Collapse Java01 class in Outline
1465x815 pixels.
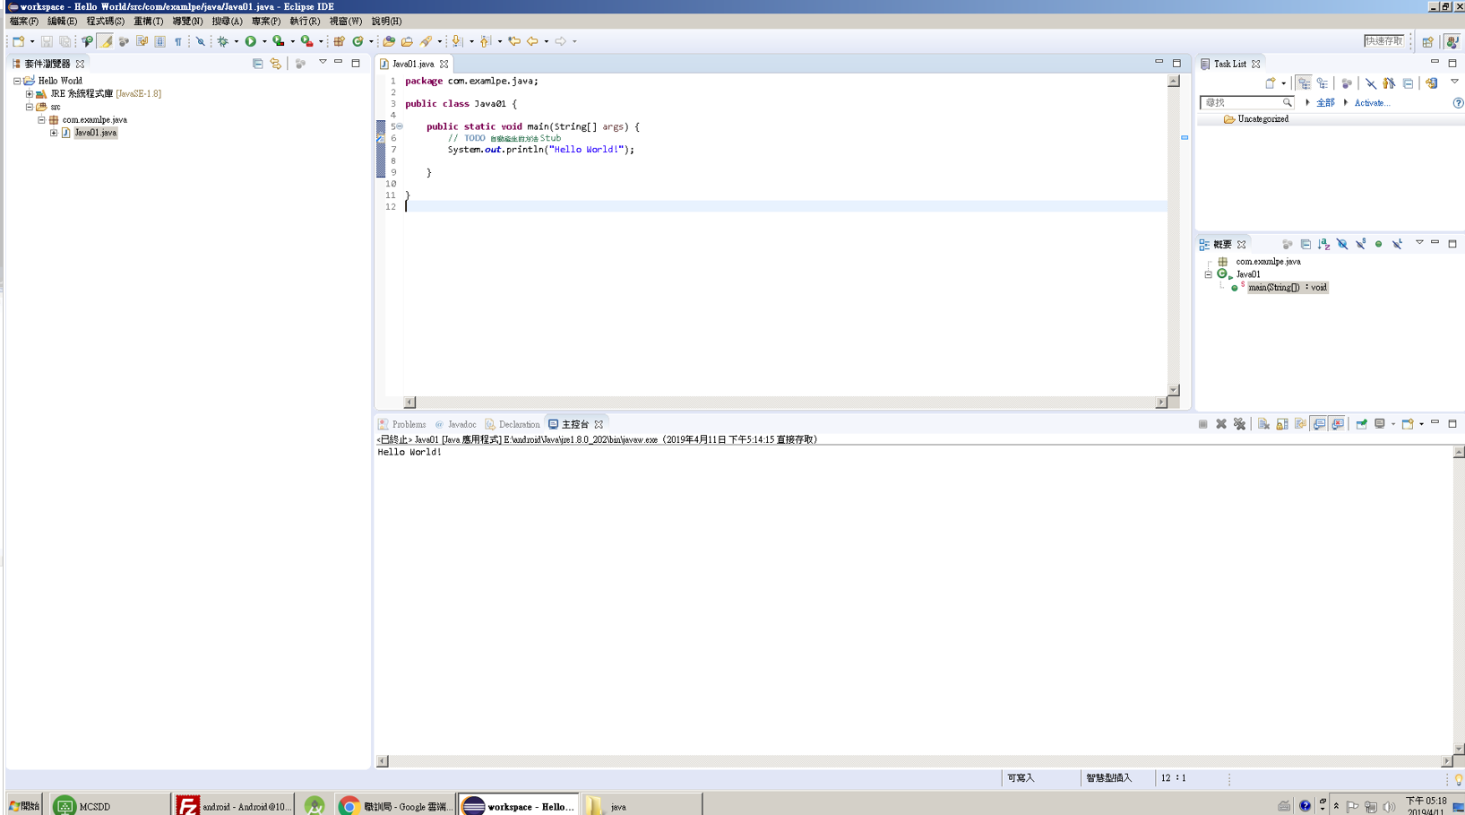click(x=1209, y=274)
